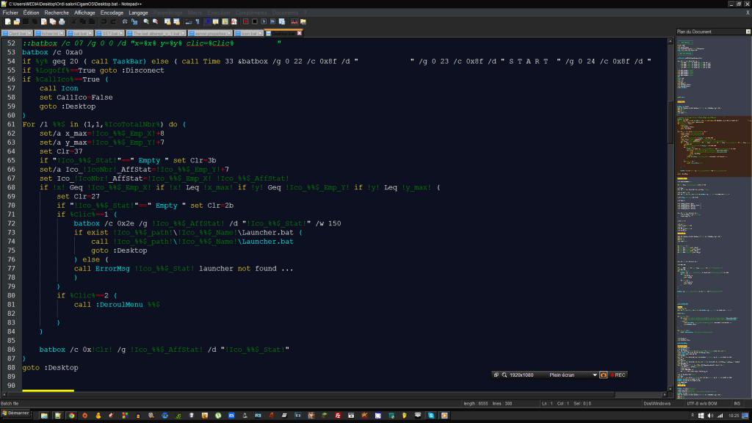752x423 pixels.
Task: Click the Print toolbar icon
Action: [62, 21]
